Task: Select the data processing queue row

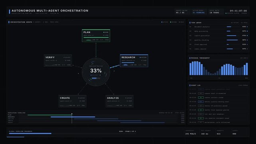Action: click(218, 31)
